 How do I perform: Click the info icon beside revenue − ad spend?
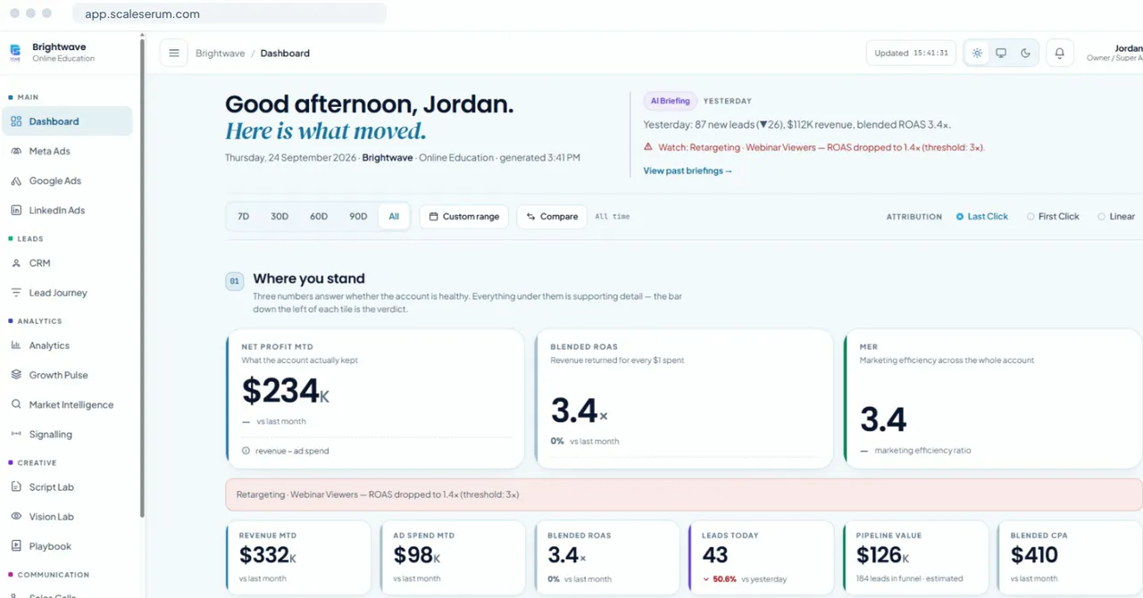(x=246, y=451)
